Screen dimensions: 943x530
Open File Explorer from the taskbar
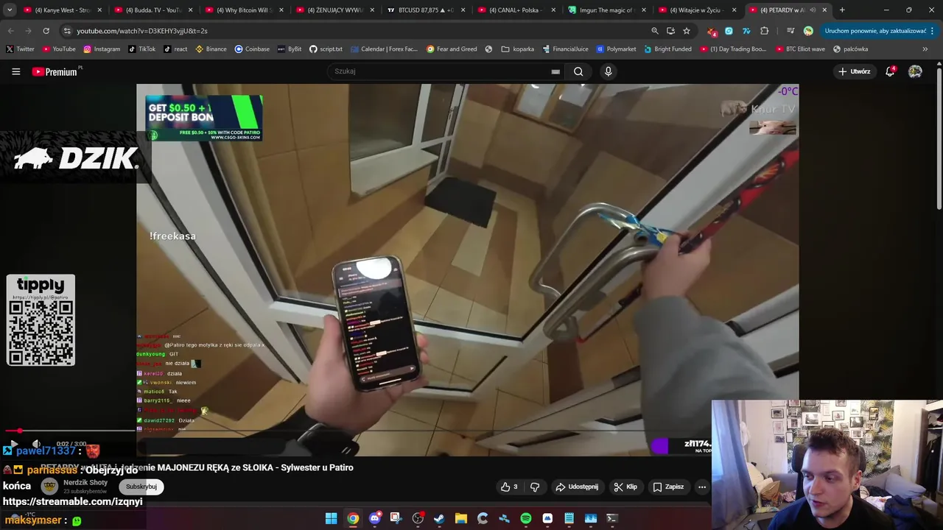coord(460,518)
